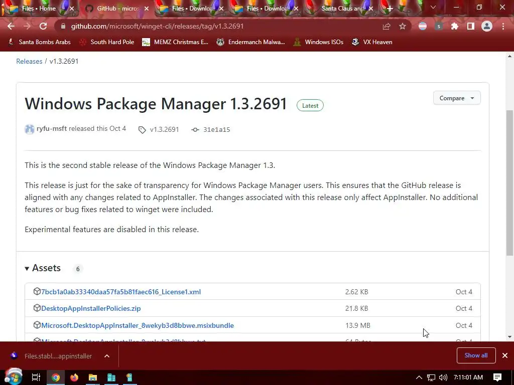Close the downloads bar
Viewport: 514px width, 385px height.
tap(505, 355)
